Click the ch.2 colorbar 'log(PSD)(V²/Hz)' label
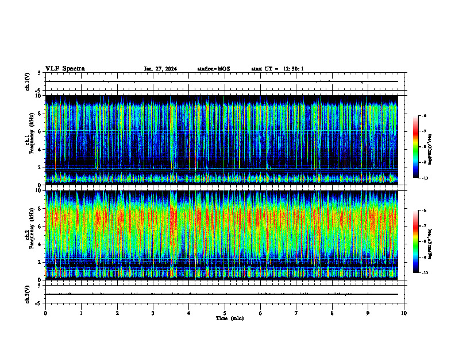This screenshot has height=351, width=455. [x=430, y=244]
